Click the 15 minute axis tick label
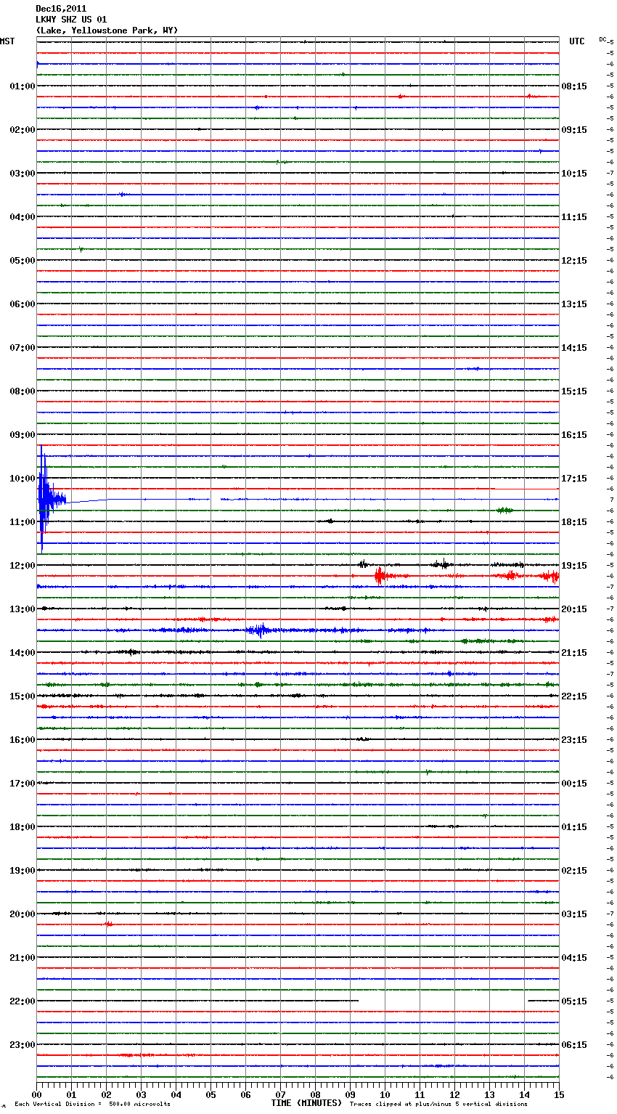This screenshot has height=1114, width=617. [x=559, y=1094]
